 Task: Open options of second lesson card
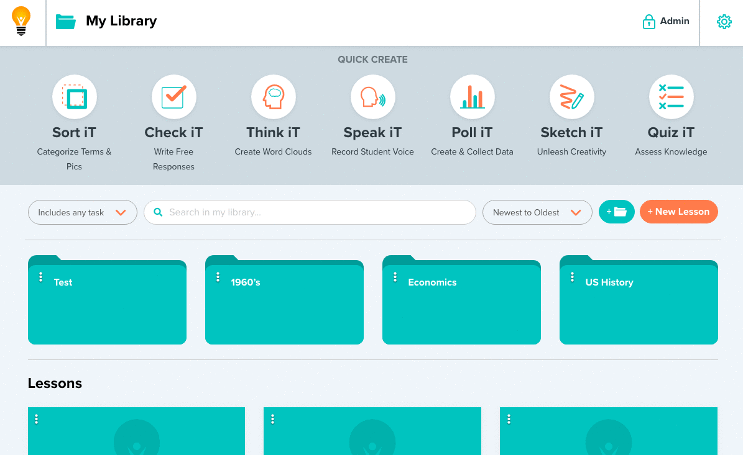point(272,419)
